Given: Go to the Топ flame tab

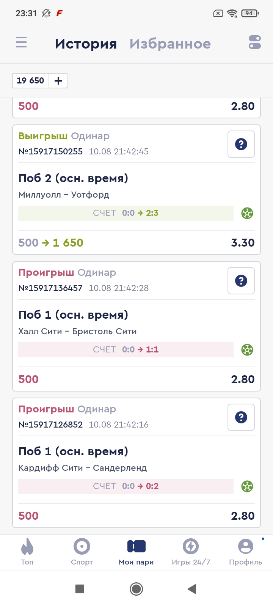Looking at the screenshot, I should point(27,552).
